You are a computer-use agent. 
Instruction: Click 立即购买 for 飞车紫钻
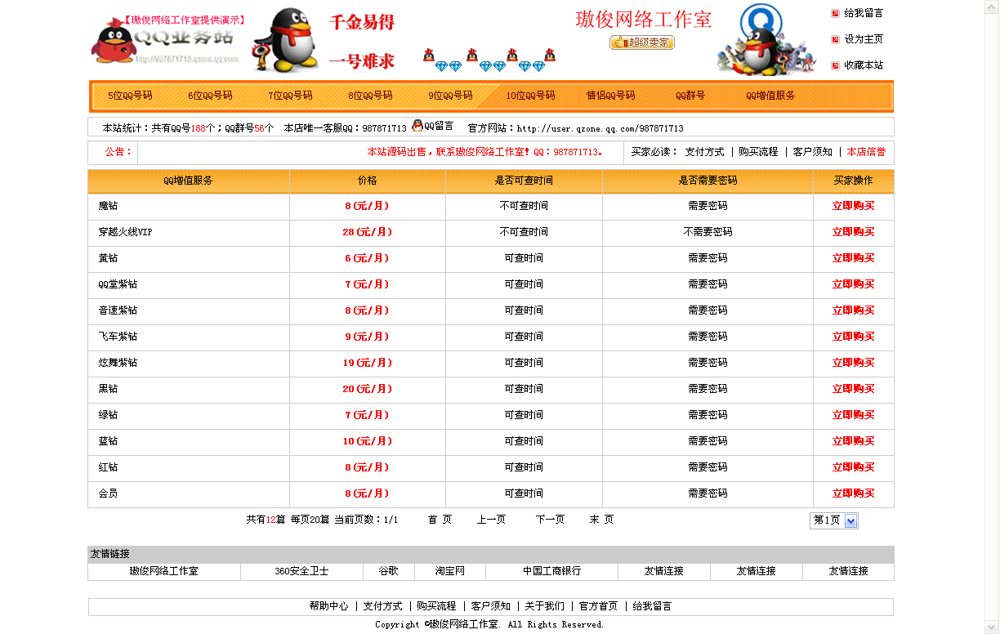coord(853,337)
